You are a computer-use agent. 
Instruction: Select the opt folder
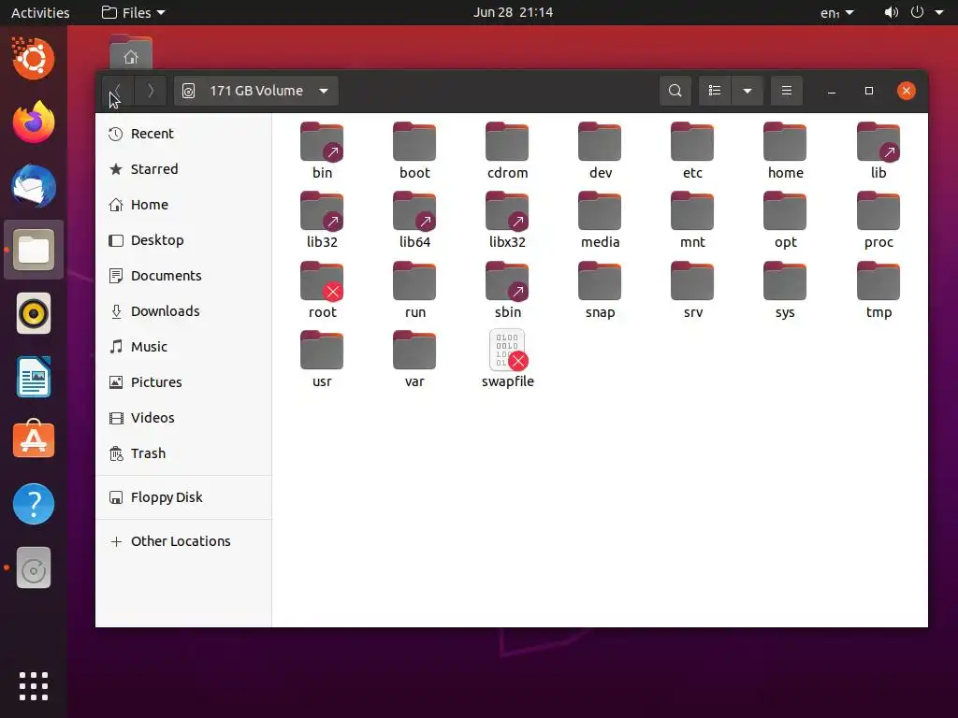(785, 221)
